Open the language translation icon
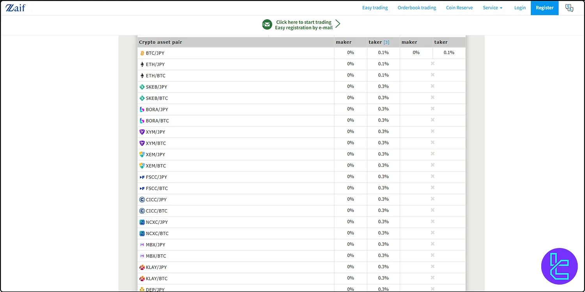This screenshot has width=585, height=292. pyautogui.click(x=569, y=8)
